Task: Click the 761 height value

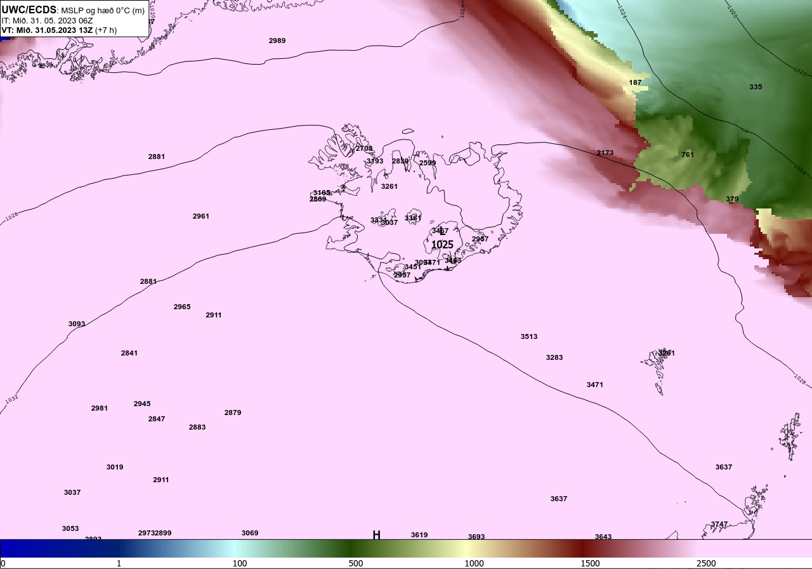Action: click(688, 155)
